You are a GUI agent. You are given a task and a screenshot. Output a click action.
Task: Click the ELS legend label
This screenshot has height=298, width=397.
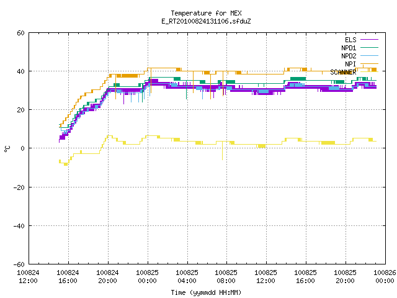click(350, 40)
